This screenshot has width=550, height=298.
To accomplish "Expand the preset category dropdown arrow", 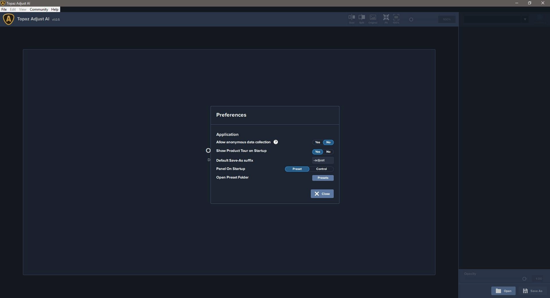I will coord(525,19).
